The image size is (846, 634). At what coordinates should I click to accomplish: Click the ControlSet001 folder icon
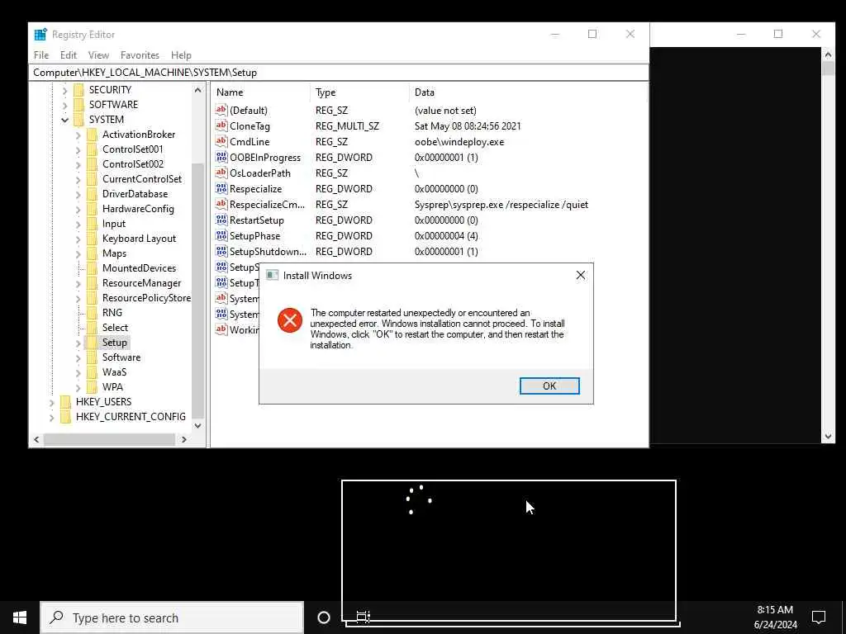(93, 149)
